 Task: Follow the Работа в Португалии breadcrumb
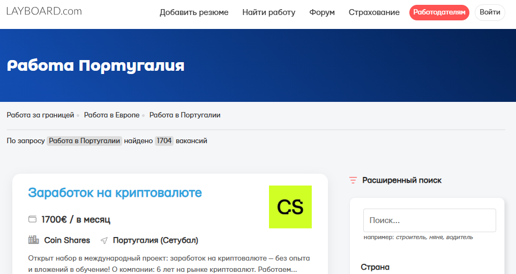pyautogui.click(x=185, y=115)
